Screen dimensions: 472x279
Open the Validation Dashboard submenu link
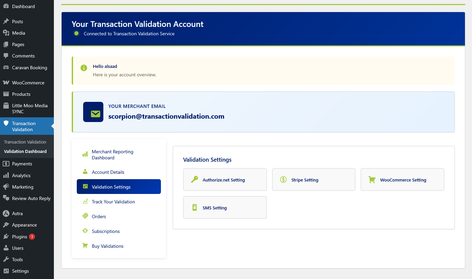(x=25, y=151)
